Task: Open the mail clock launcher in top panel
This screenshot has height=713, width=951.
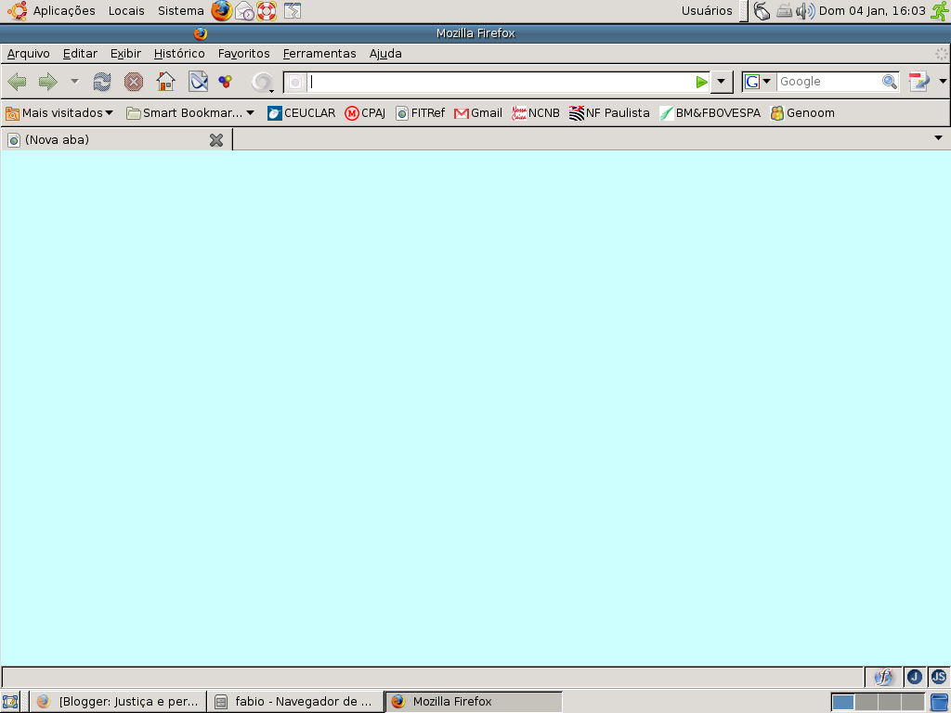Action: coord(244,11)
